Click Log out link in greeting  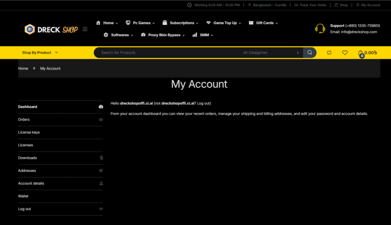tap(204, 103)
